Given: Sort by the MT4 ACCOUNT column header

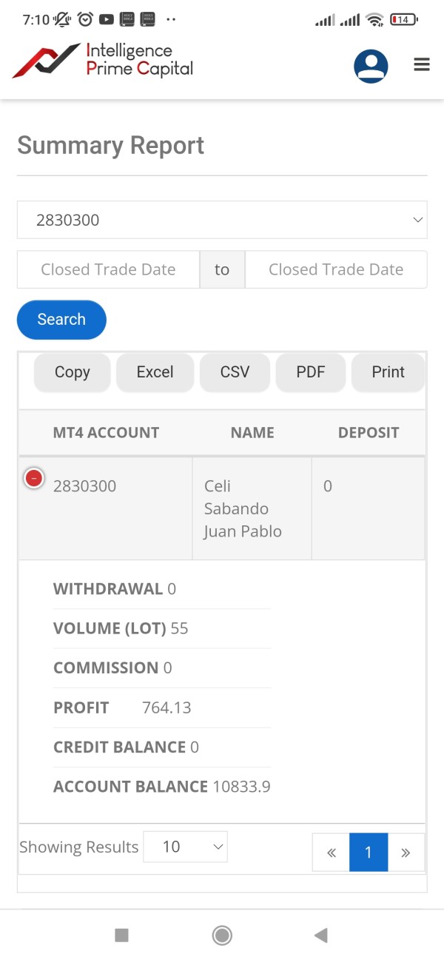Looking at the screenshot, I should coord(106,433).
